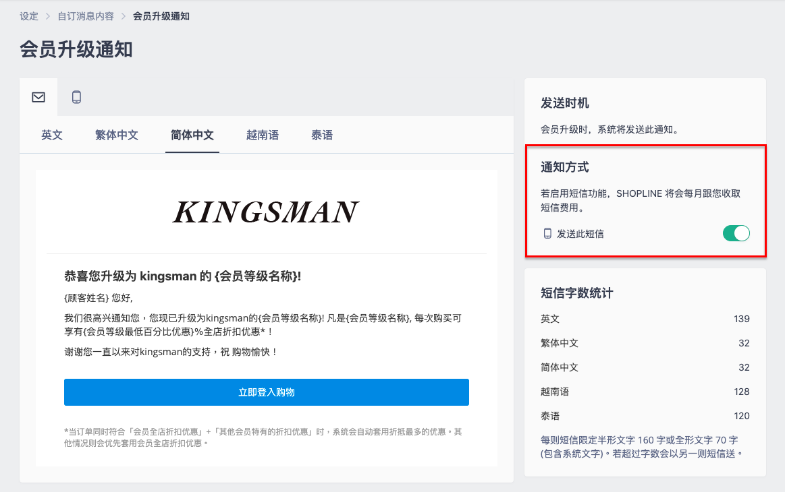
Task: Switch to the 泰语 tab
Action: [322, 135]
